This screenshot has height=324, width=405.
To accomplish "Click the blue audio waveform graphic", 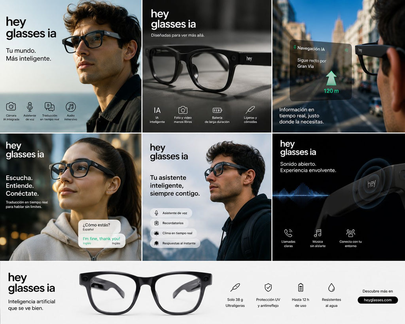I will (301, 195).
